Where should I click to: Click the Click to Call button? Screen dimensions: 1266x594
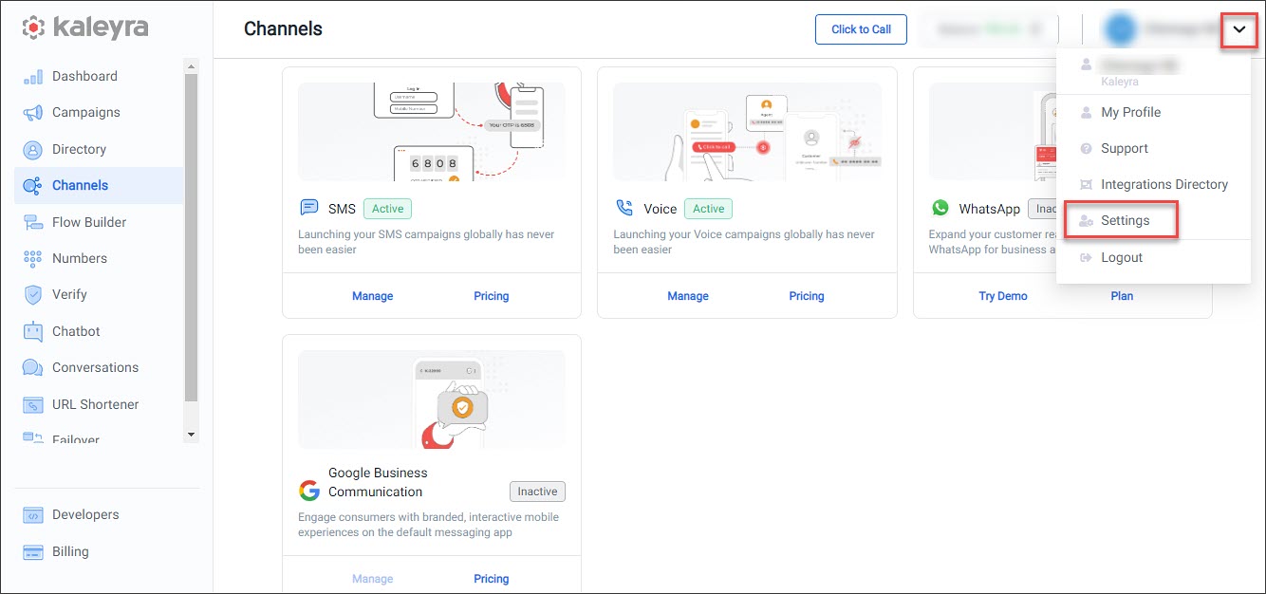point(861,29)
